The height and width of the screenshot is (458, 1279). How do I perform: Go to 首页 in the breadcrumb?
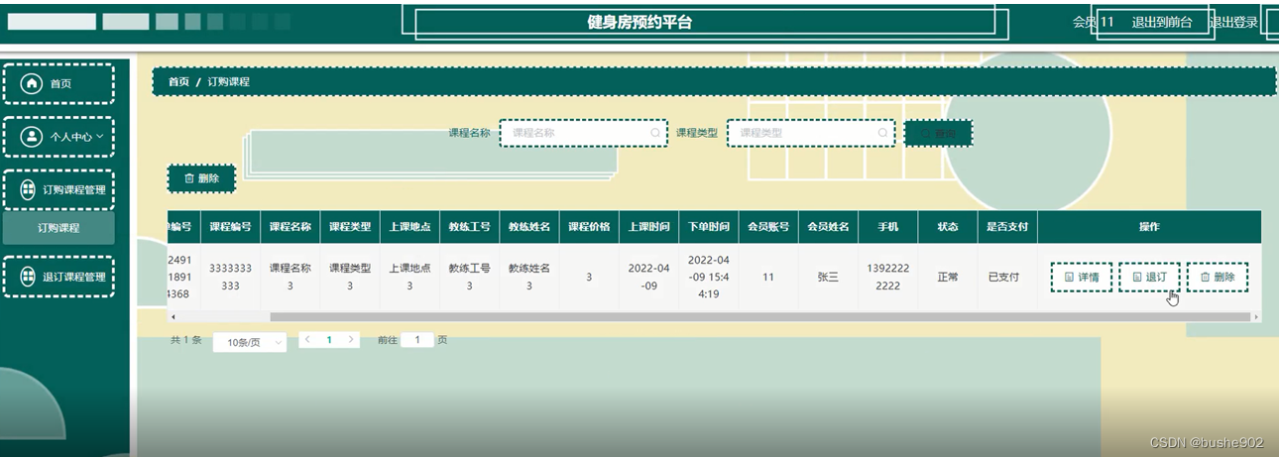tap(178, 81)
